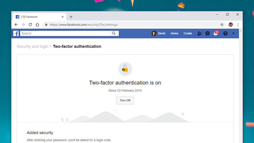Click scrollbar up arrow

241,31
